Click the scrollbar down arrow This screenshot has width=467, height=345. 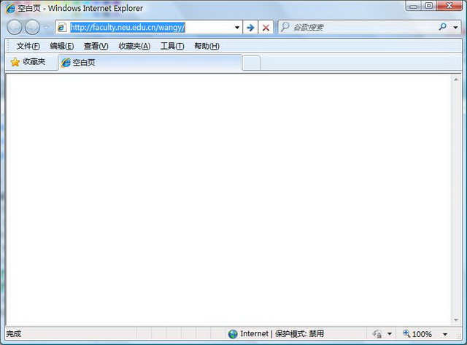click(x=456, y=320)
